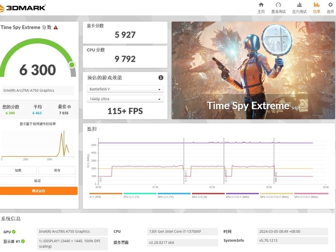Open the 1440p Ultra resolution dropdown
Screen dimensions: 336x252
(x=125, y=99)
